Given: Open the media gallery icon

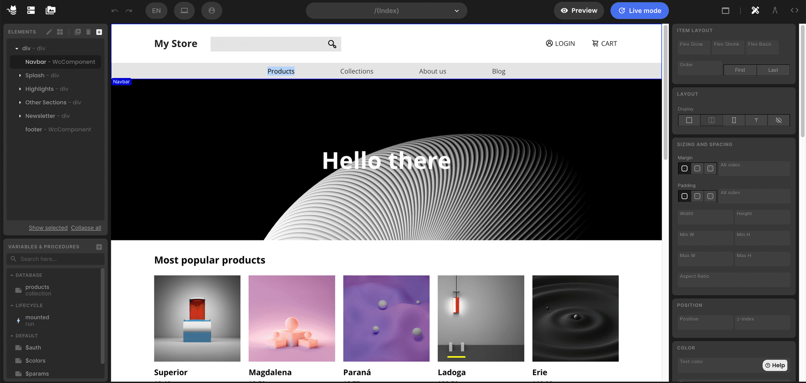Looking at the screenshot, I should [50, 10].
